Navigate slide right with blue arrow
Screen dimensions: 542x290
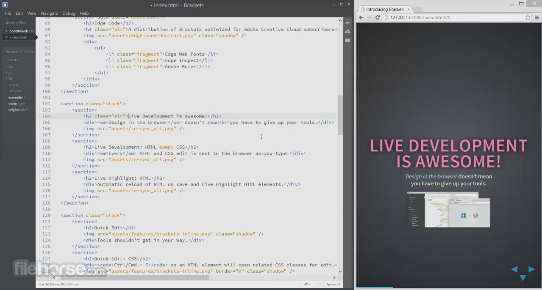coord(531,269)
